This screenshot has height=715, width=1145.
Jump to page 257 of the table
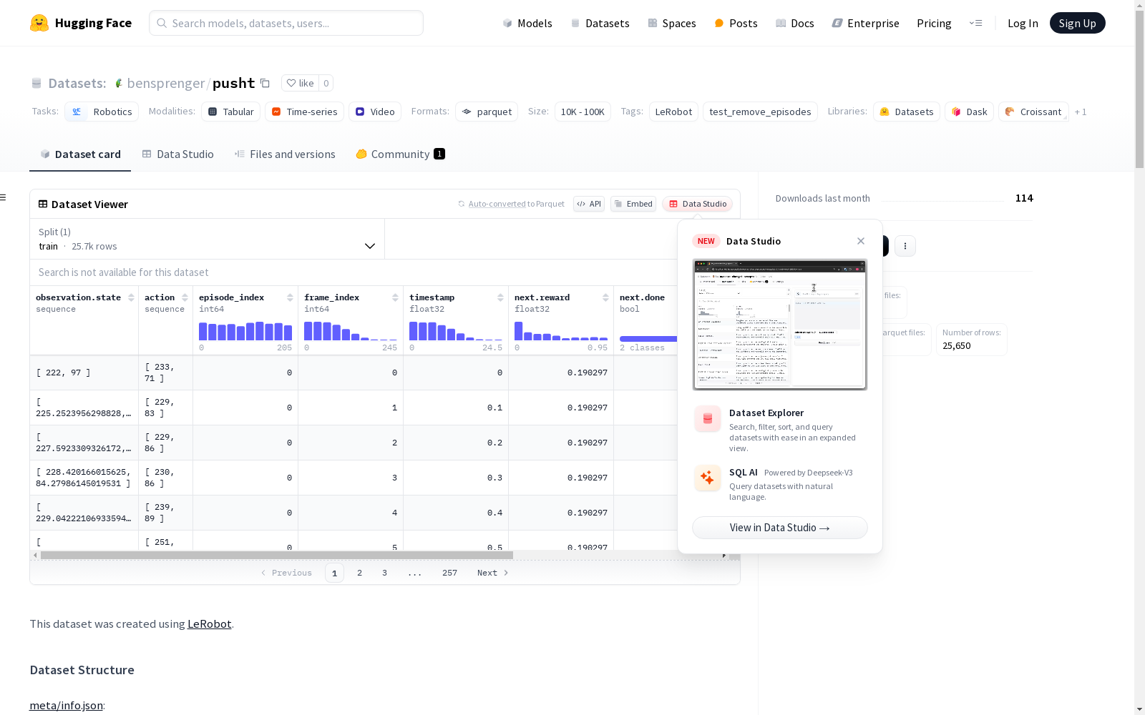point(449,573)
